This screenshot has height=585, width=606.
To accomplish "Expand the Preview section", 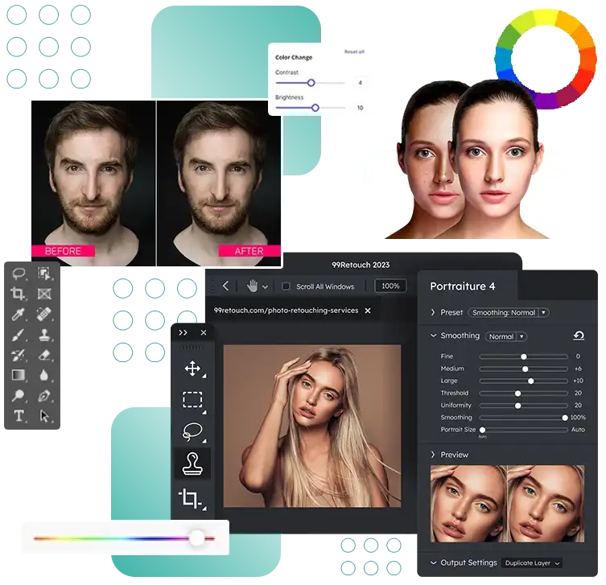I will tap(433, 455).
